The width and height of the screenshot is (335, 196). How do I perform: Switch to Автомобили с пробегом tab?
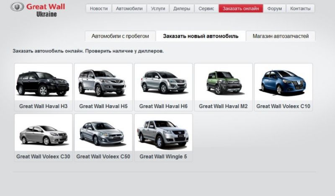(x=120, y=36)
